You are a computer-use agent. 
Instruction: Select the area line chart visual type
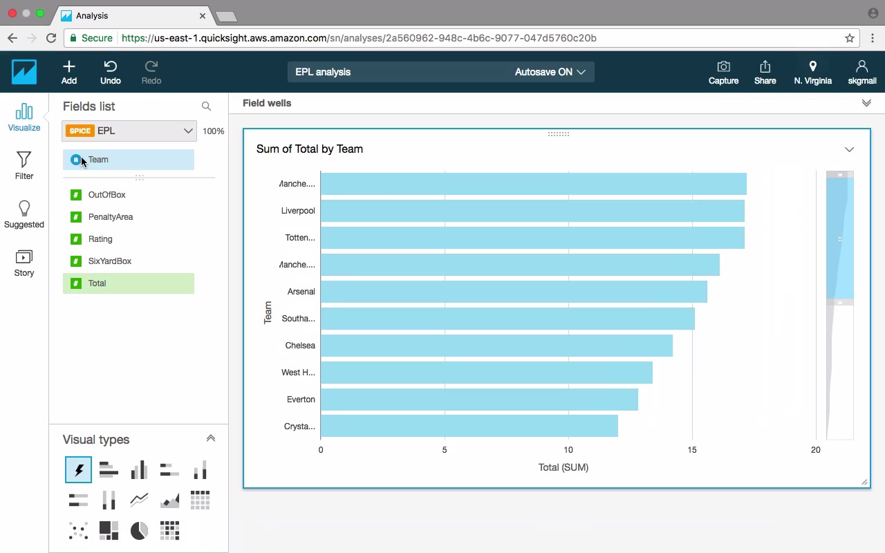[x=169, y=500]
